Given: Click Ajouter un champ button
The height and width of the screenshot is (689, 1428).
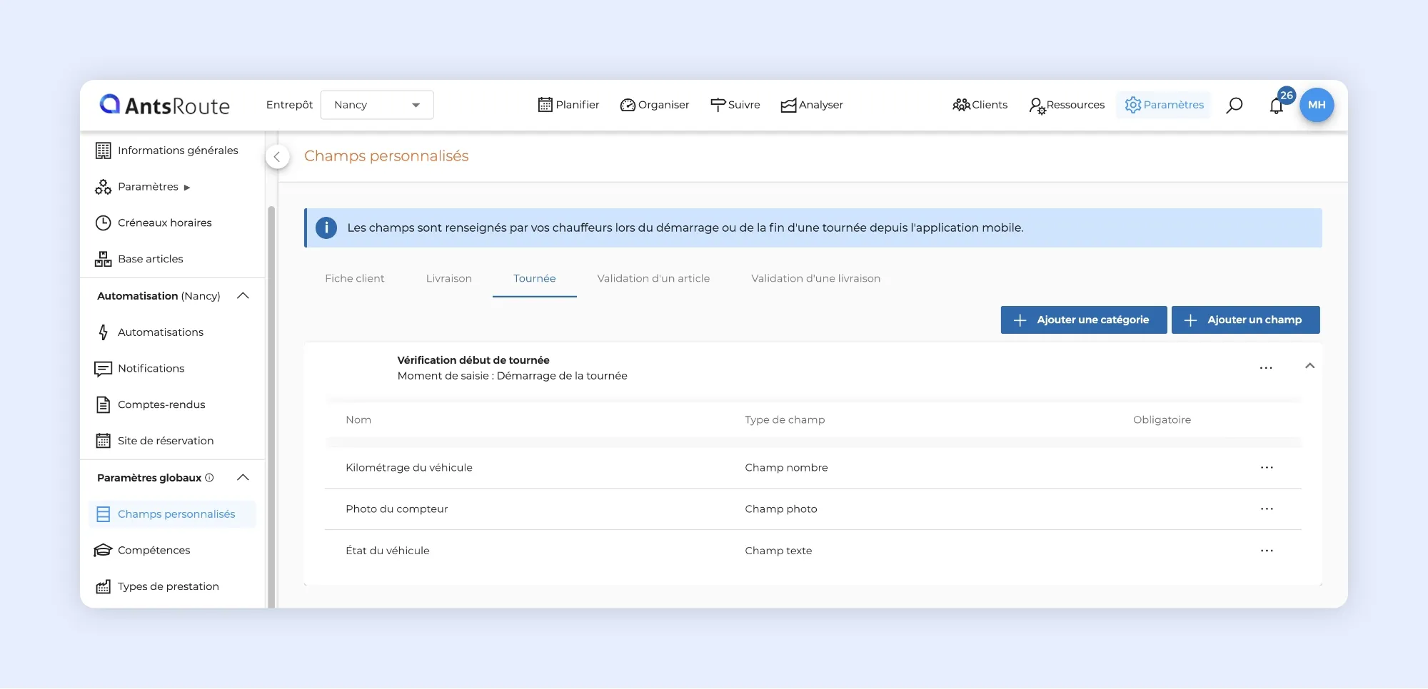Looking at the screenshot, I should coord(1246,320).
